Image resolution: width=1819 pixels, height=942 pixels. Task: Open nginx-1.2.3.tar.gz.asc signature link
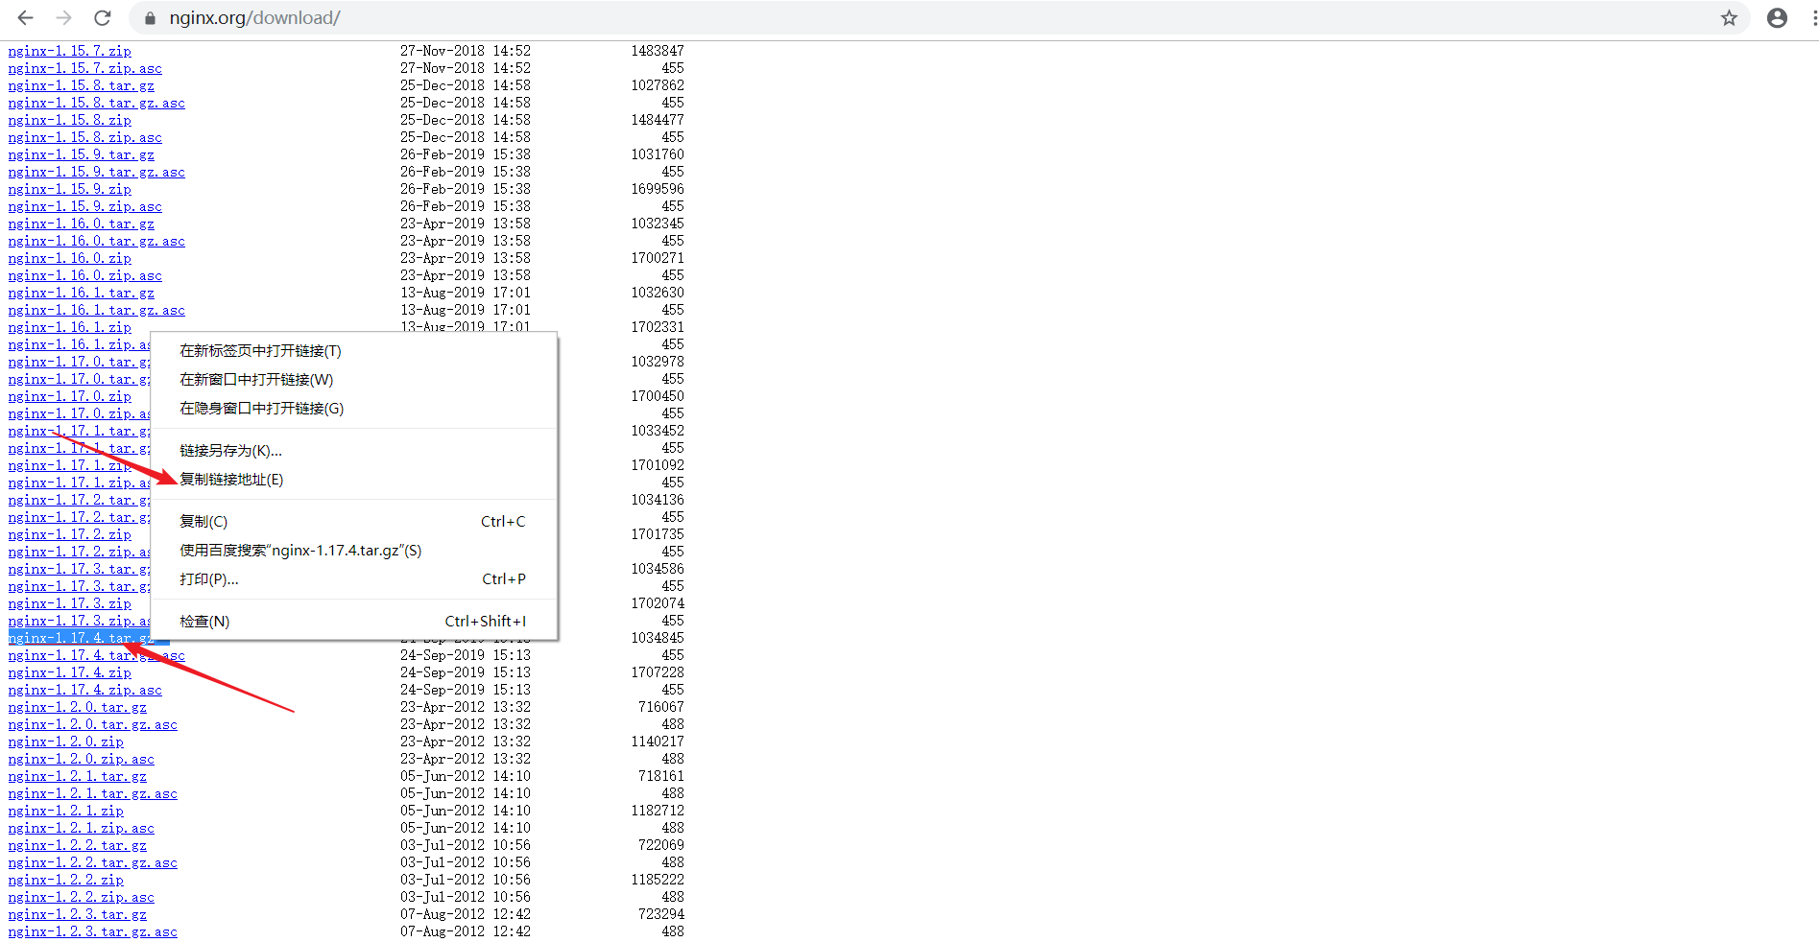tap(93, 931)
